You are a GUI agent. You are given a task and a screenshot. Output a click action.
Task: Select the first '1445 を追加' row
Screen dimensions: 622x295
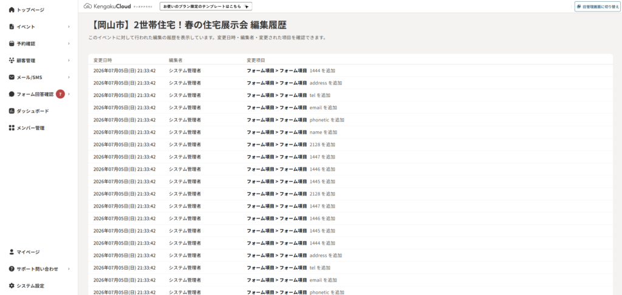350,181
